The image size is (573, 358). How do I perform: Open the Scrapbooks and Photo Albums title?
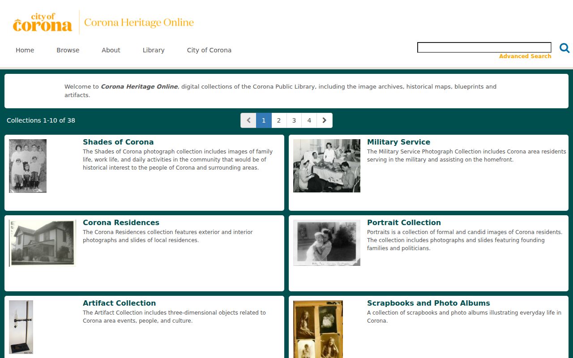coord(428,303)
